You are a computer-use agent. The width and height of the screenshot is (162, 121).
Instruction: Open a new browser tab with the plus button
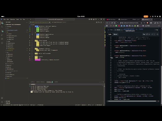pos(155,19)
